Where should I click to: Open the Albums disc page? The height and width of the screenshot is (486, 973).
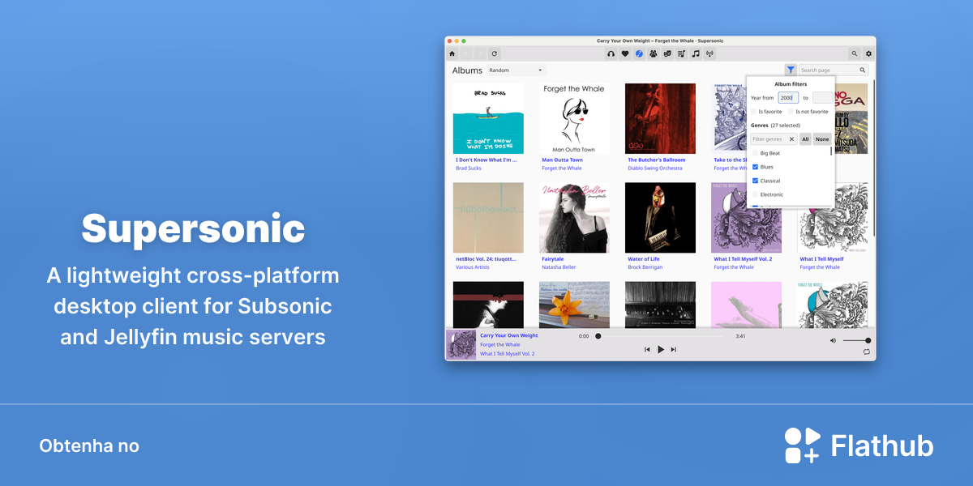639,53
